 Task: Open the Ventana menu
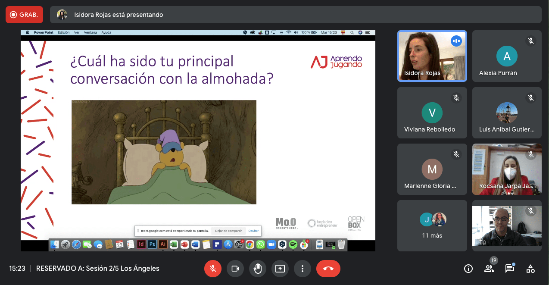[90, 32]
